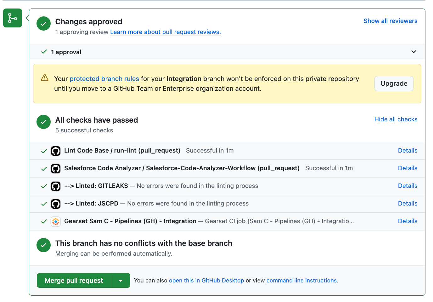This screenshot has height=302, width=433.
Task: Click the no conflicts green checkmark icon
Action: pos(43,245)
